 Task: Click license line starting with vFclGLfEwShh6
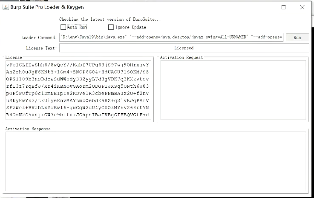tap(78, 65)
